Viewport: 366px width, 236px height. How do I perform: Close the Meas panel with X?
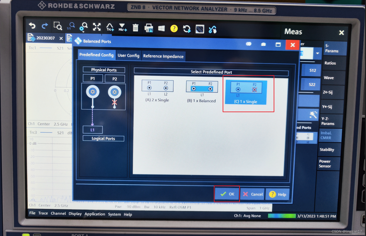[341, 33]
